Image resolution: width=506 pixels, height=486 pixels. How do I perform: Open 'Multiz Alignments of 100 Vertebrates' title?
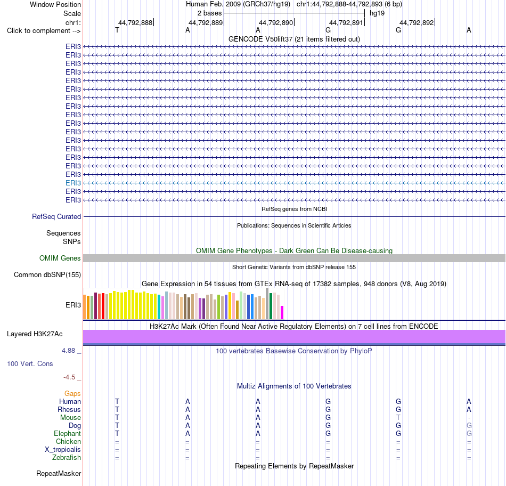[294, 386]
